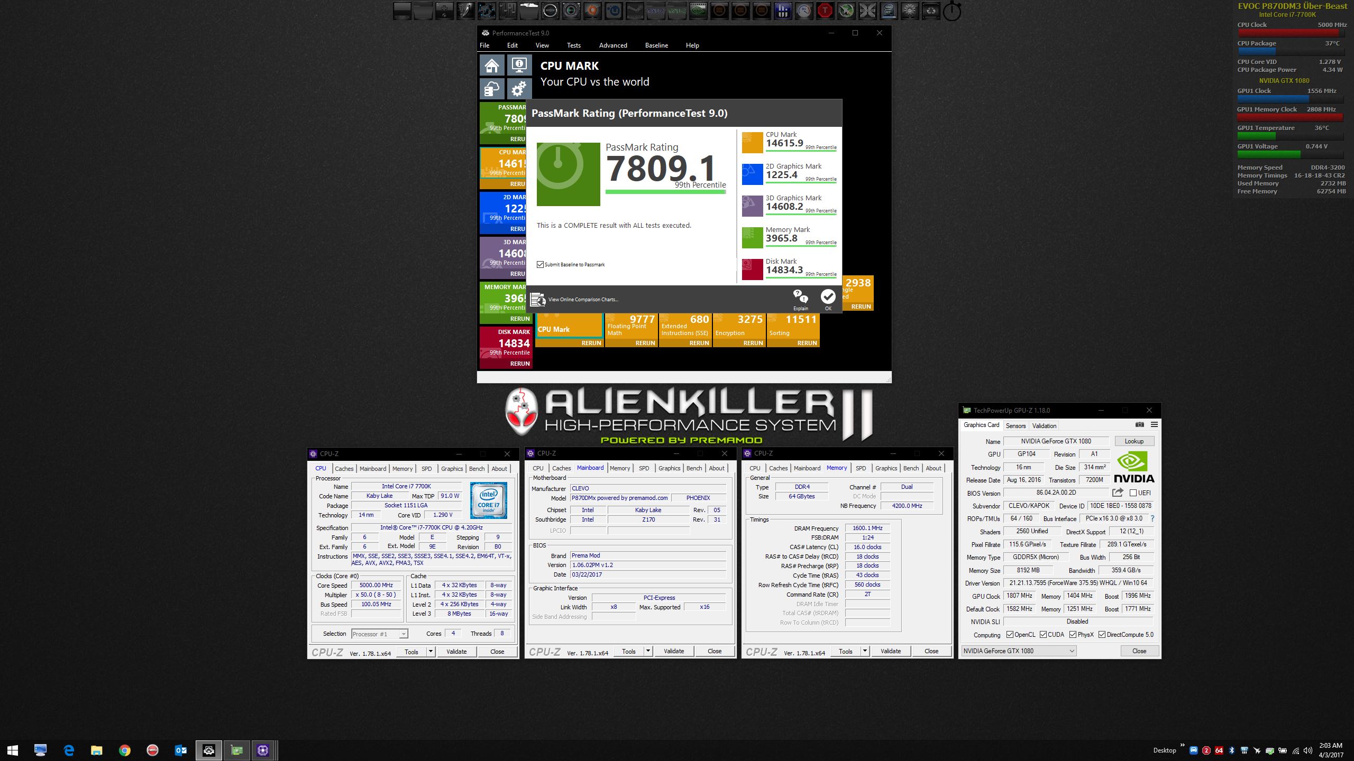Open the Advanced menu in PerformanceTest

point(612,45)
